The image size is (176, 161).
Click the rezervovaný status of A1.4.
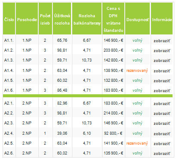(137, 71)
